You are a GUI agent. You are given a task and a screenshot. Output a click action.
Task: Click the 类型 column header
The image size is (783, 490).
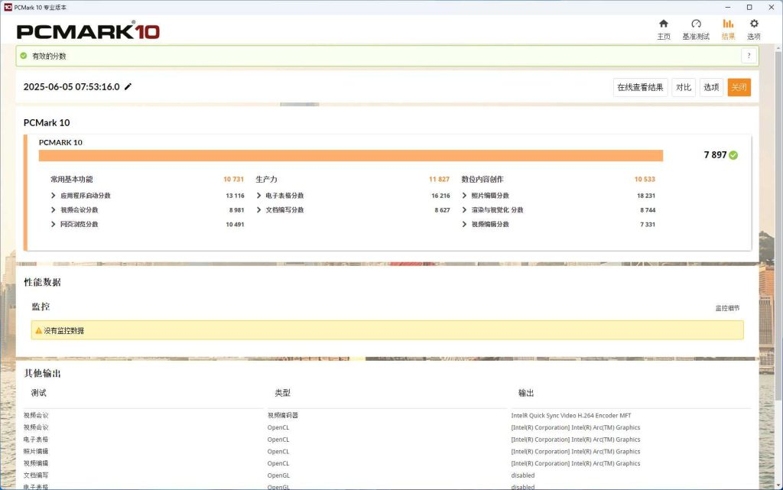(x=282, y=393)
